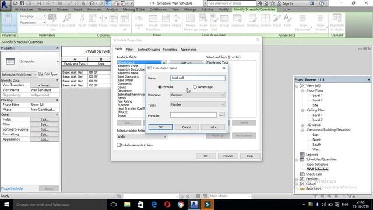Viewport: 373px width, 210px height.
Task: Click the Save icon in quick access toolbar
Action: pos(22,3)
